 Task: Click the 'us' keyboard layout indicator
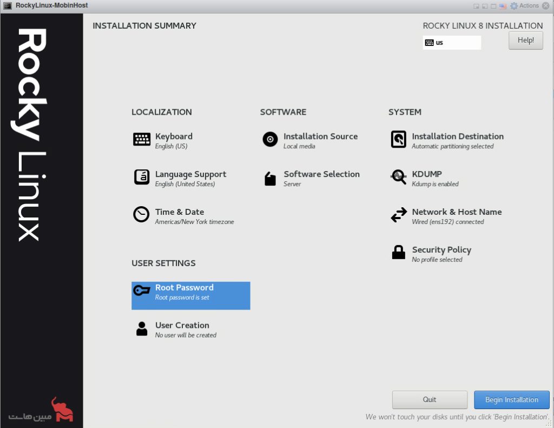tap(452, 42)
